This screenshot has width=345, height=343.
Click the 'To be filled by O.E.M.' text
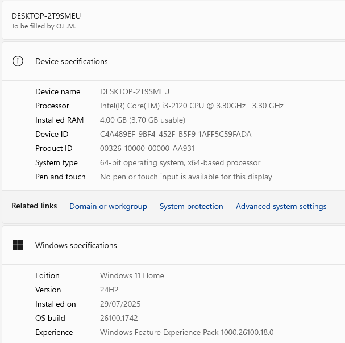coord(44,26)
